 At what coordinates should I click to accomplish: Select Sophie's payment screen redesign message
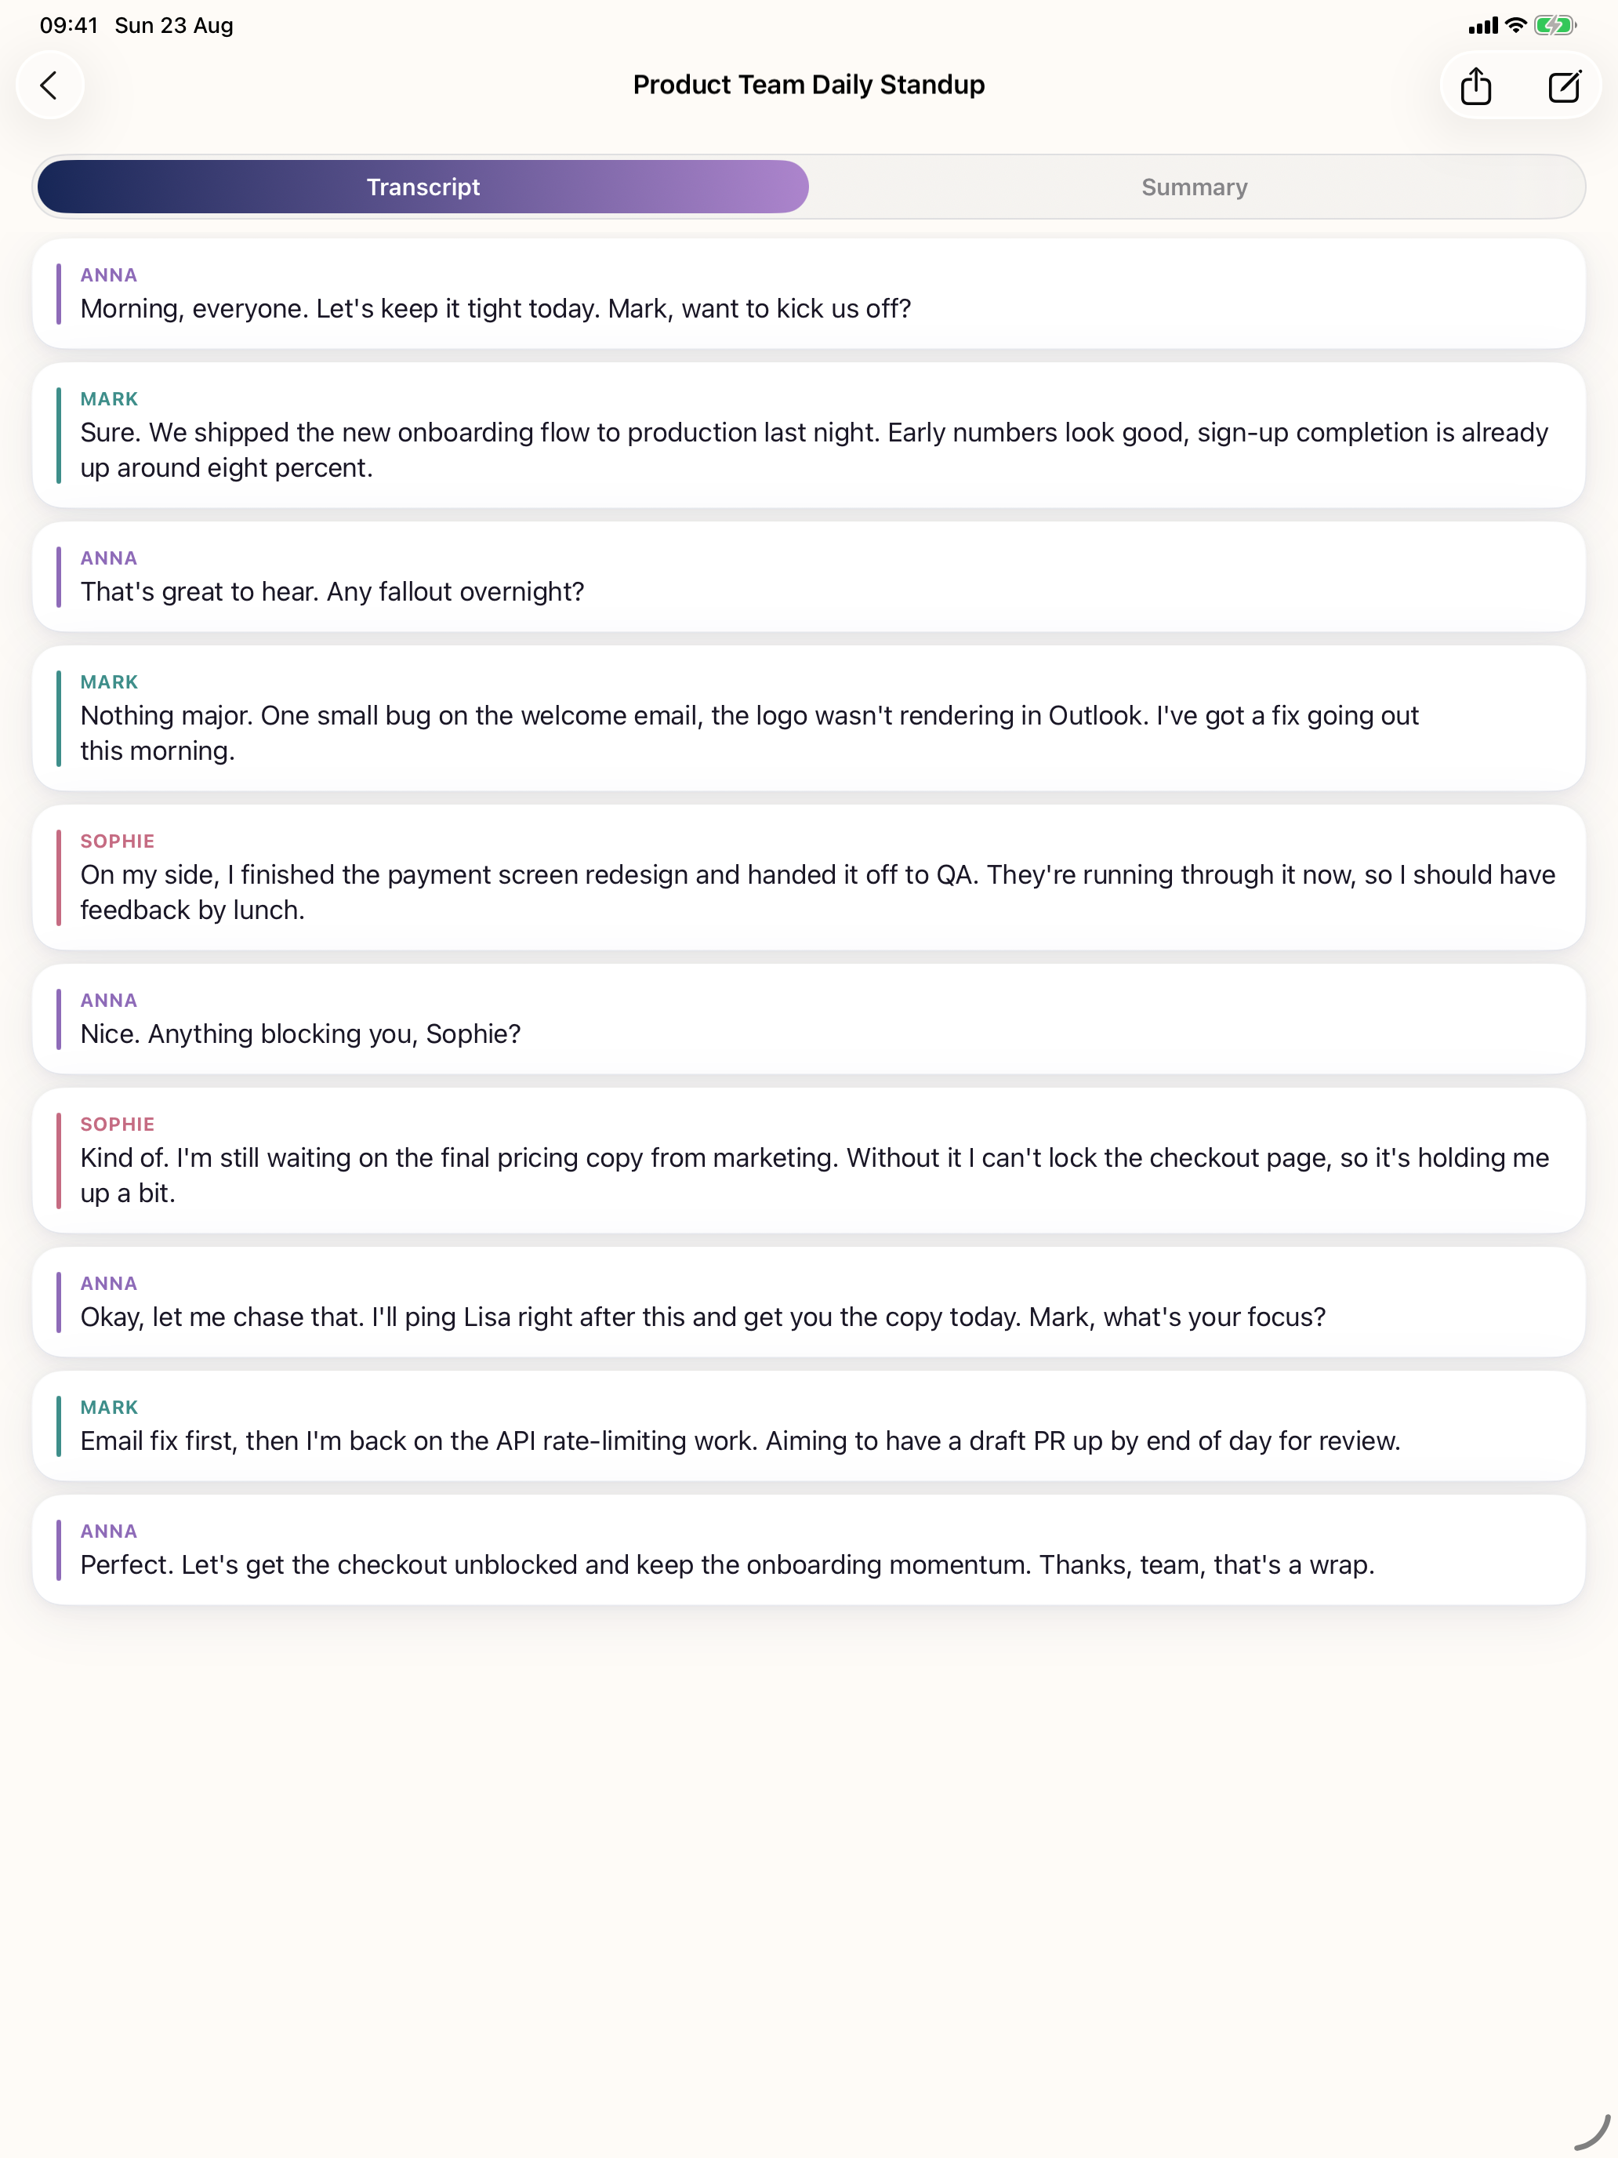tap(808, 877)
